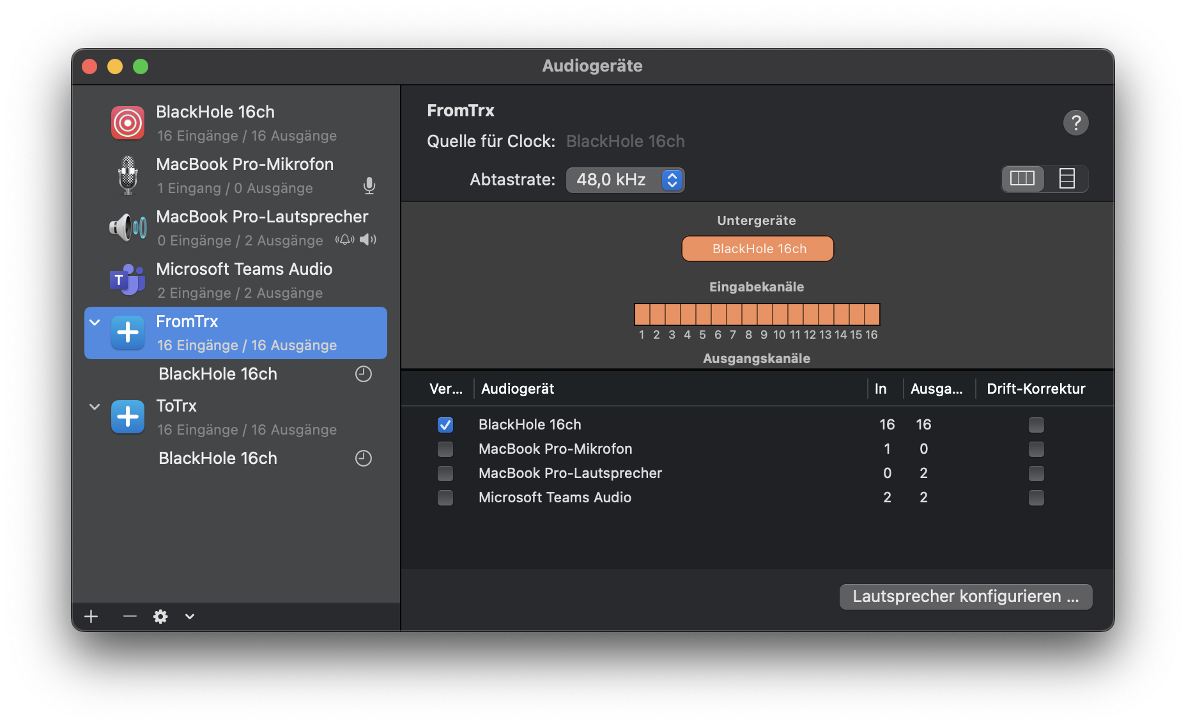Image resolution: width=1186 pixels, height=726 pixels.
Task: Click the help question mark button
Action: pos(1075,123)
